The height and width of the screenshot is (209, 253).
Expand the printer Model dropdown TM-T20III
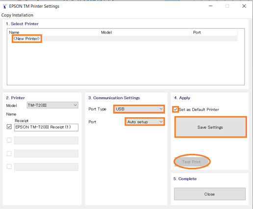point(52,105)
